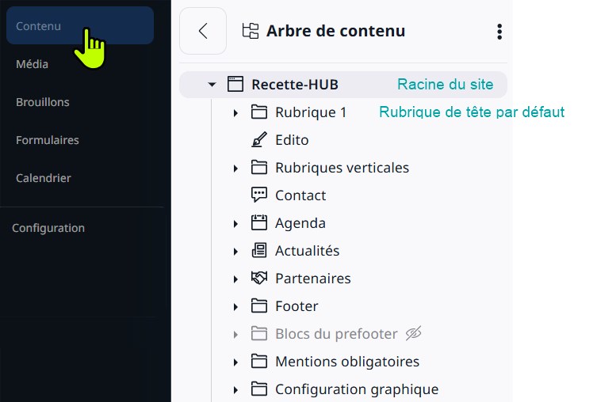Select Mentions obligatoires in tree
This screenshot has height=402, width=597.
tap(347, 362)
